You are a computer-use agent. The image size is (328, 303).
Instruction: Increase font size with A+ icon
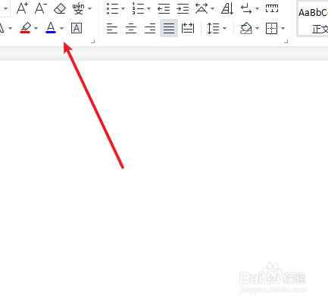coord(22,8)
